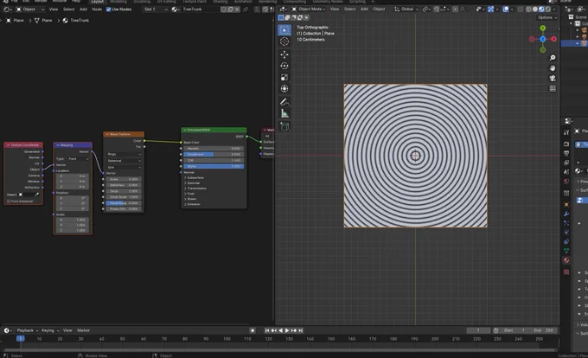The height and width of the screenshot is (358, 588).
Task: Switch perspective/orthographic with grid icon
Action: [x=553, y=88]
